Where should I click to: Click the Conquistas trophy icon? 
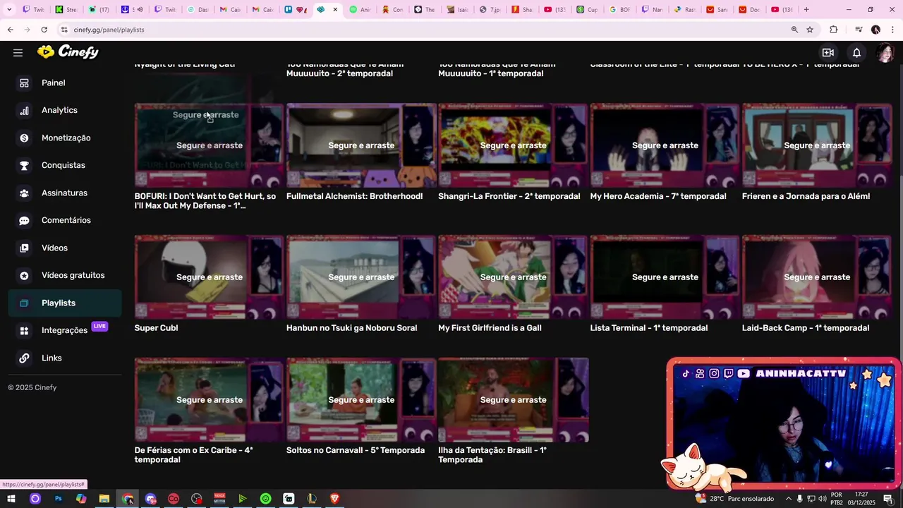[24, 165]
